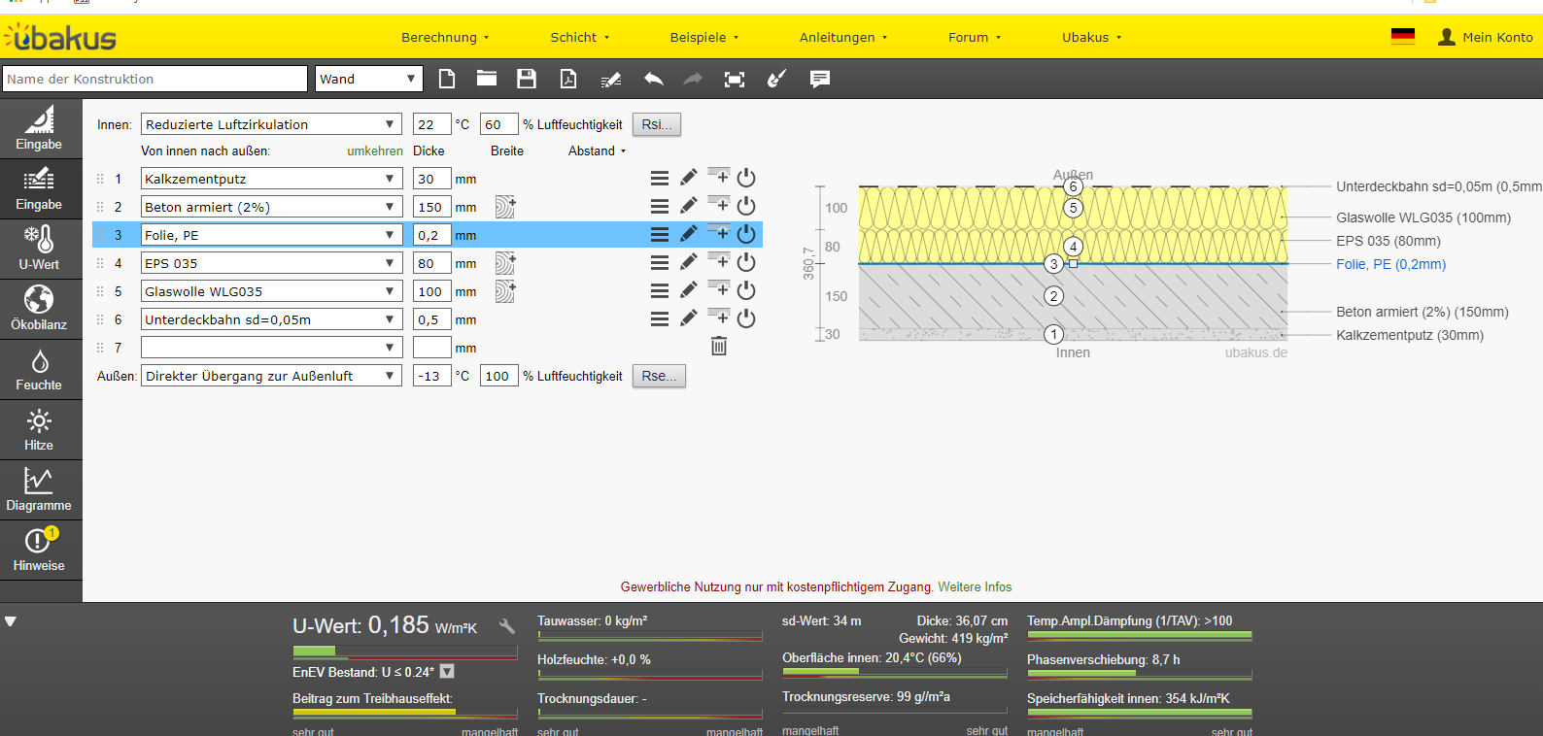Open the U-Wert sidebar panel

40,248
